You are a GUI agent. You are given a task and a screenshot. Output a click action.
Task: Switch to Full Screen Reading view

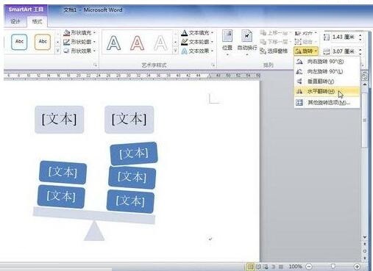click(x=258, y=267)
